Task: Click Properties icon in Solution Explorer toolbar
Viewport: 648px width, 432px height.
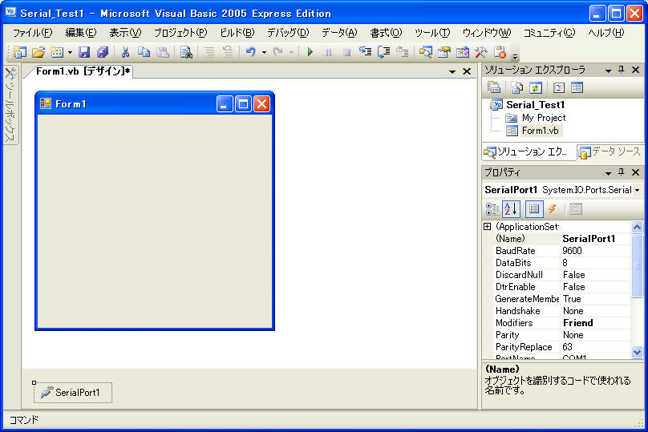Action: tap(494, 87)
